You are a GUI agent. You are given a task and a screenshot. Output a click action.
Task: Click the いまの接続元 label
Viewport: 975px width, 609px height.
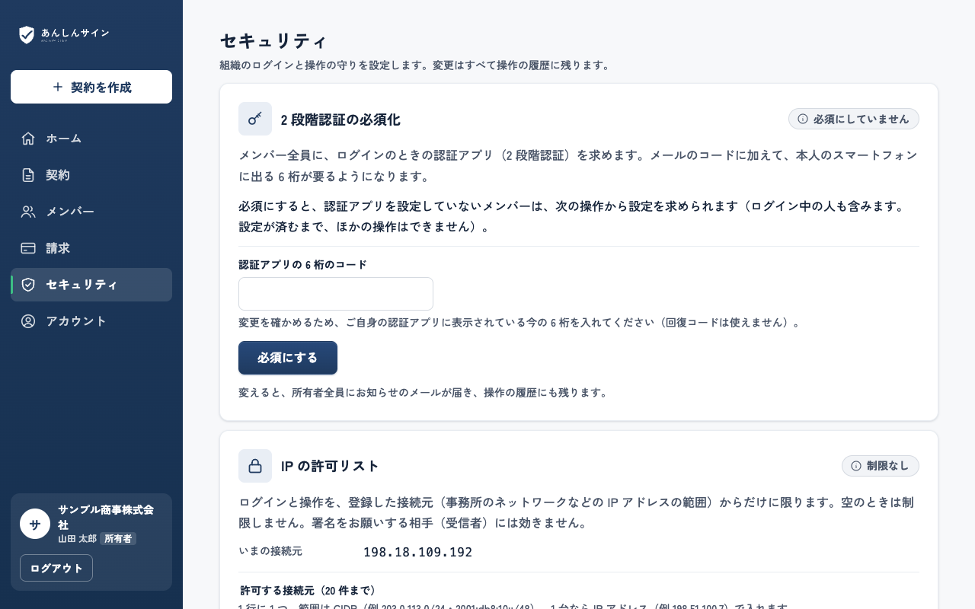(x=270, y=551)
